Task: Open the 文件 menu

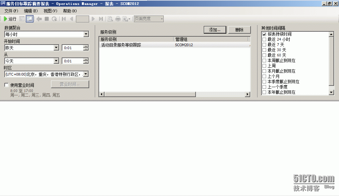Action: point(11,11)
